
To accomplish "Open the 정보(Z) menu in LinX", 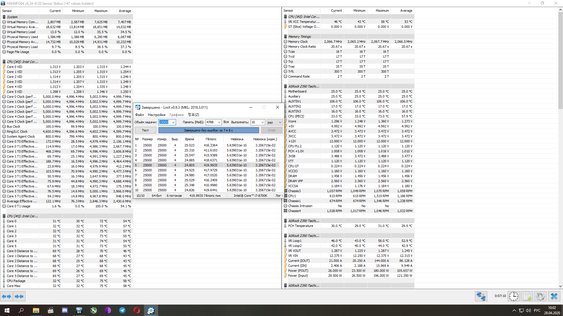I will (x=193, y=115).
